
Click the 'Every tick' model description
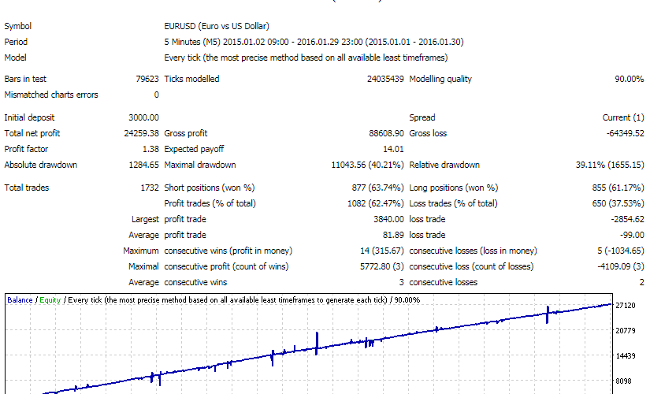[x=306, y=58]
